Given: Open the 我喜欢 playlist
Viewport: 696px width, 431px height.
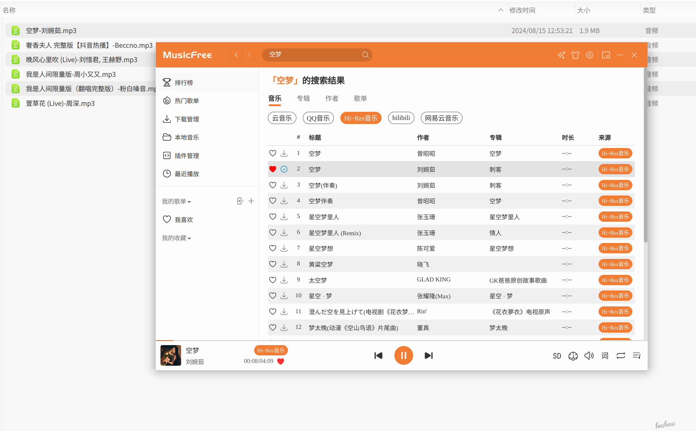Looking at the screenshot, I should click(207, 220).
